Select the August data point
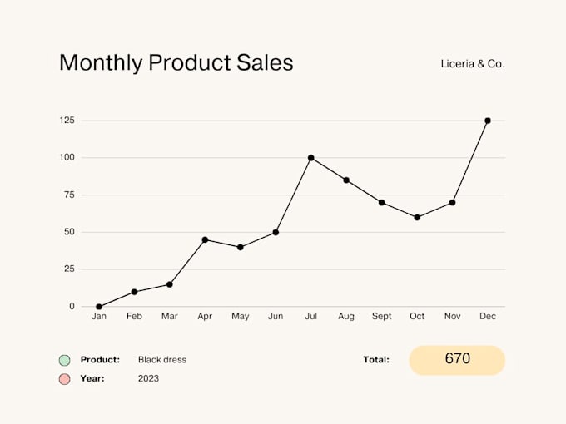This screenshot has width=566, height=424. click(x=346, y=180)
